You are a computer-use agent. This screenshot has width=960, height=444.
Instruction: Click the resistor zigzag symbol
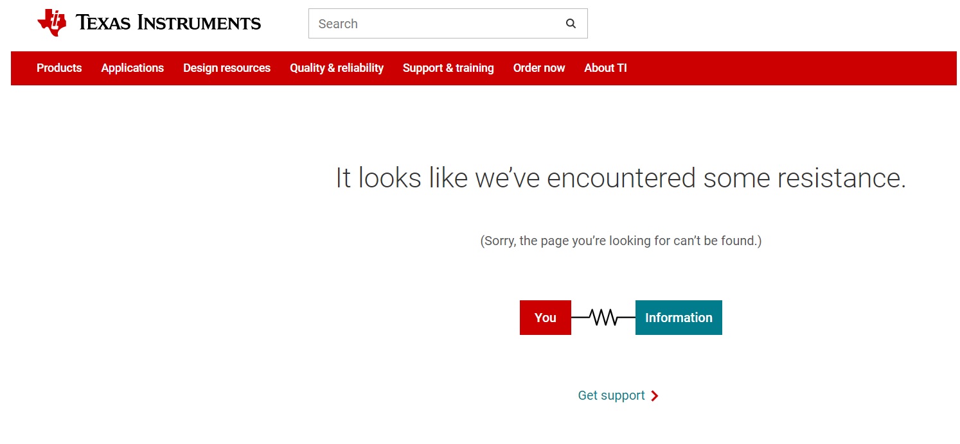(x=603, y=317)
